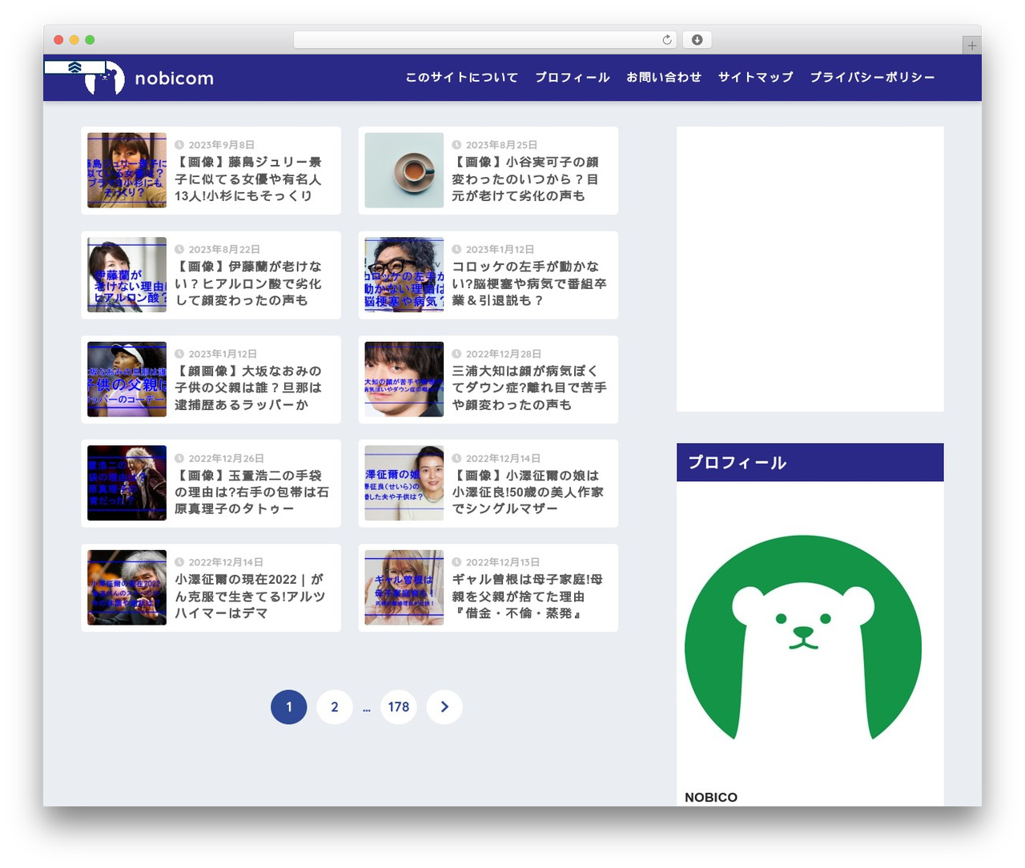
Task: Open a new browser tab with plus
Action: point(971,46)
